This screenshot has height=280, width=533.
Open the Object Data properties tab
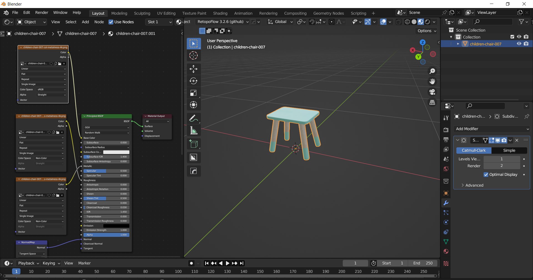[x=446, y=242]
